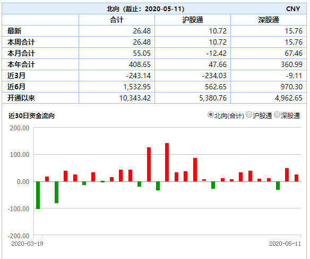Click the 沪股通 column header
This screenshot has height=259, width=310.
tap(193, 20)
